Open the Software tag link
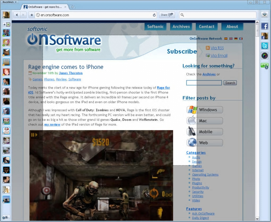 tap(74, 79)
